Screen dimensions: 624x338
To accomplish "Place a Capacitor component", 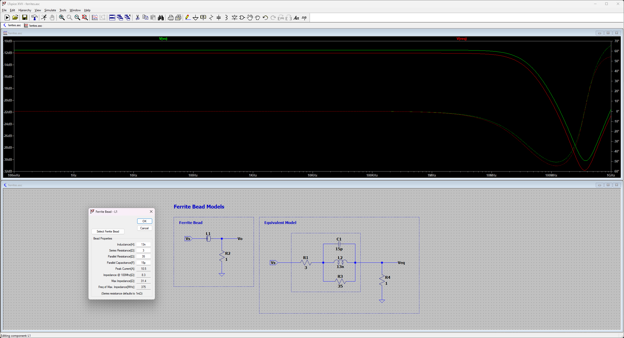I will tap(219, 17).
